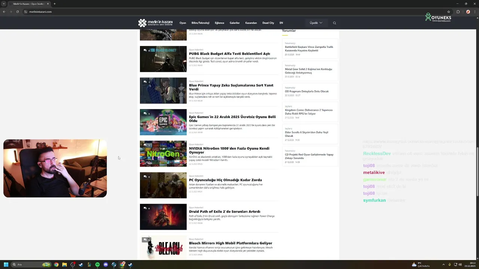Open Epic Games 22 Aralık Ücretsiz Oyunu headline
This screenshot has height=269, width=479.
point(232,119)
